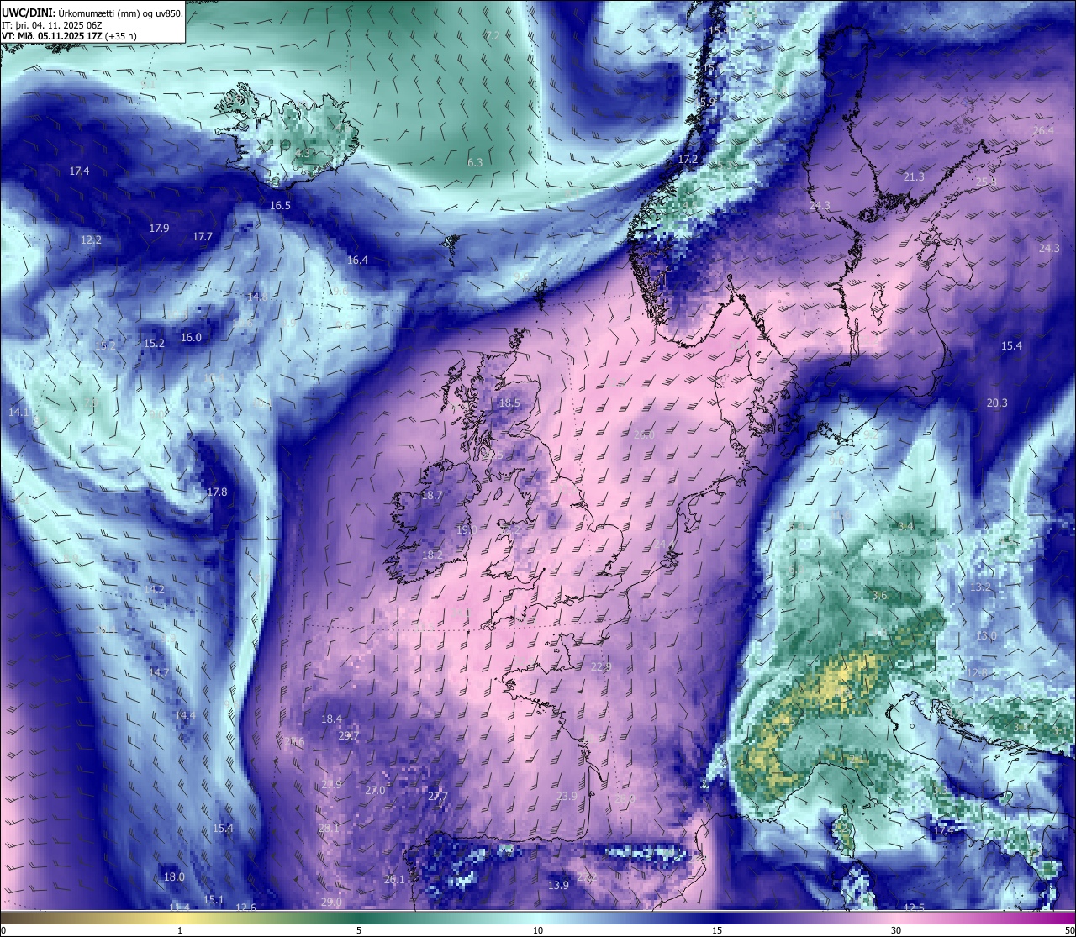Click the 20.3 map value

(x=996, y=403)
